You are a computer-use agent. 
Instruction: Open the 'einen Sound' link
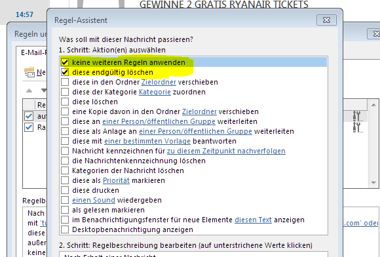point(94,200)
